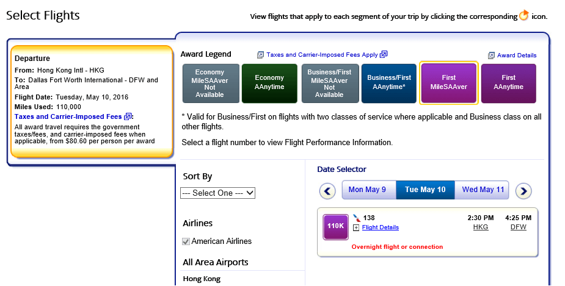The width and height of the screenshot is (565, 286).
Task: Choose the First MileSAAver award box
Action: pos(448,83)
